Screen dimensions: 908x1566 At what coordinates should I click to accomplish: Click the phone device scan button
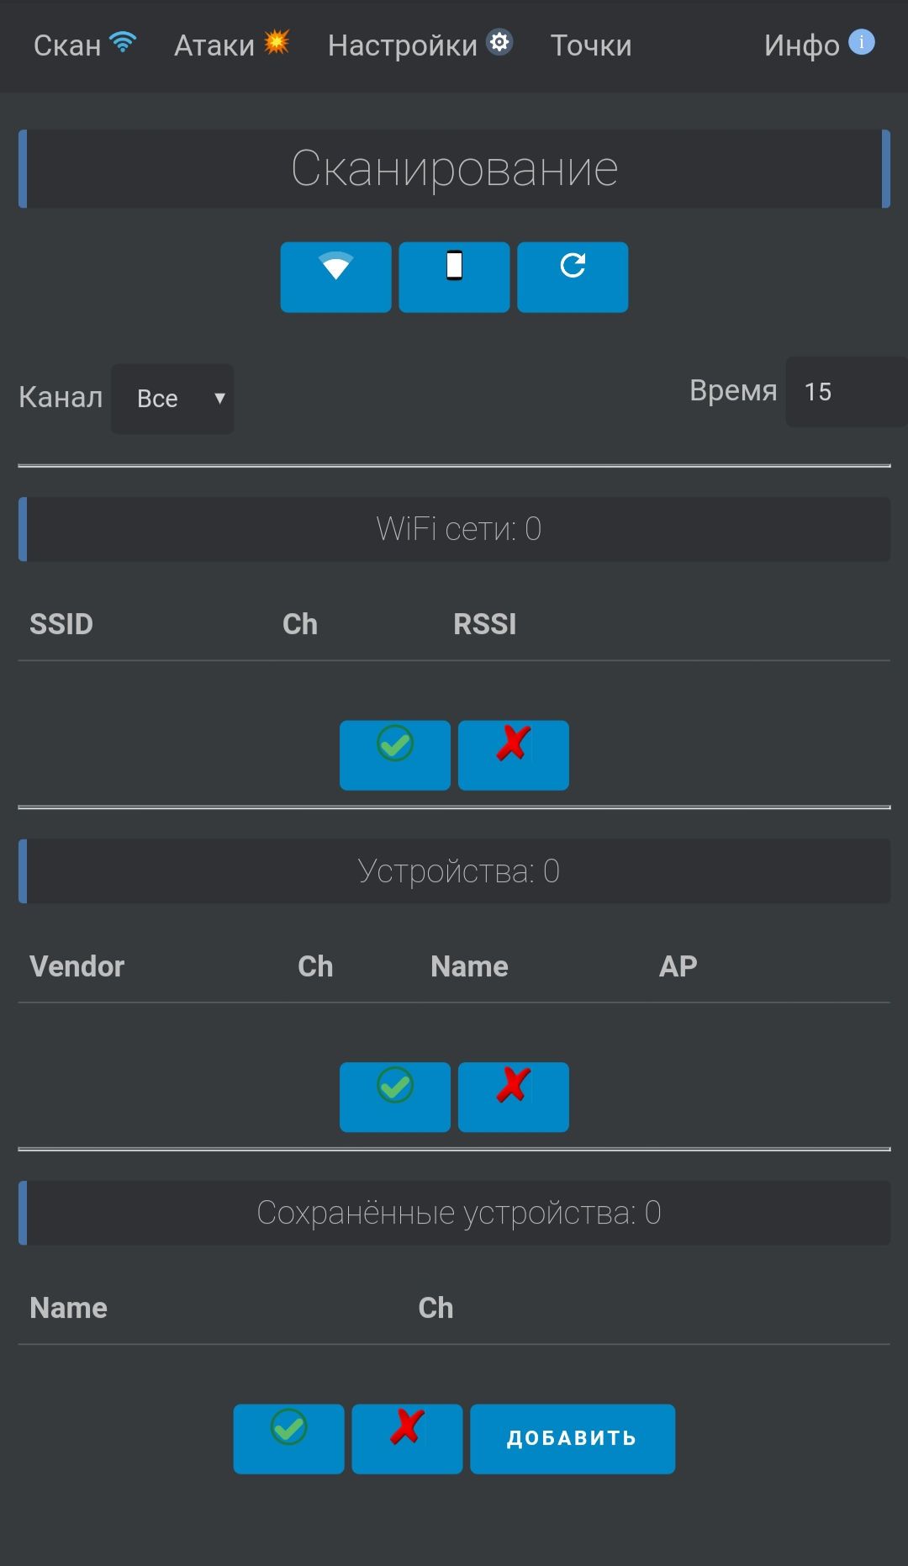(x=454, y=277)
